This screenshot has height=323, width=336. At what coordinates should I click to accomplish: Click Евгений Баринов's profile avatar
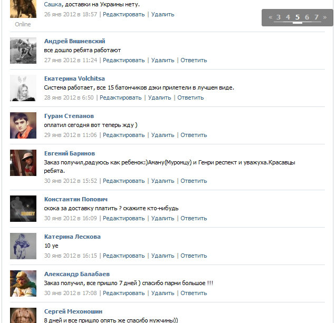23,163
